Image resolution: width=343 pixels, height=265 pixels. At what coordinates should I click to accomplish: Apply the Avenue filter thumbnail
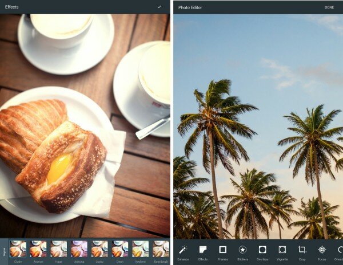click(x=38, y=248)
